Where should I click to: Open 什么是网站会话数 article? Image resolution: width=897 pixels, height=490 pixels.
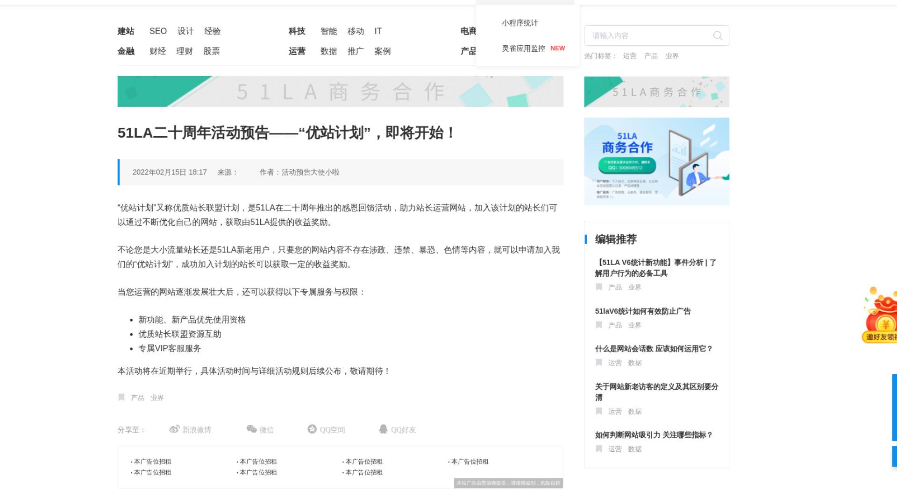pyautogui.click(x=654, y=349)
